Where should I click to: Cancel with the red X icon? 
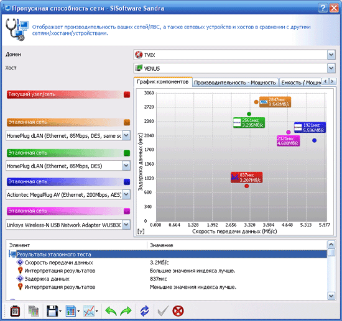point(178,311)
